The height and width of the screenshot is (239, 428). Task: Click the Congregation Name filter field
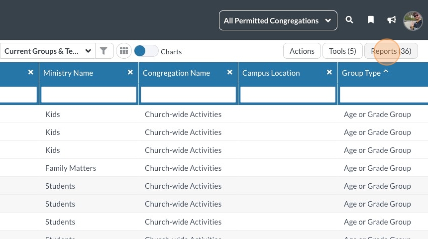click(188, 95)
